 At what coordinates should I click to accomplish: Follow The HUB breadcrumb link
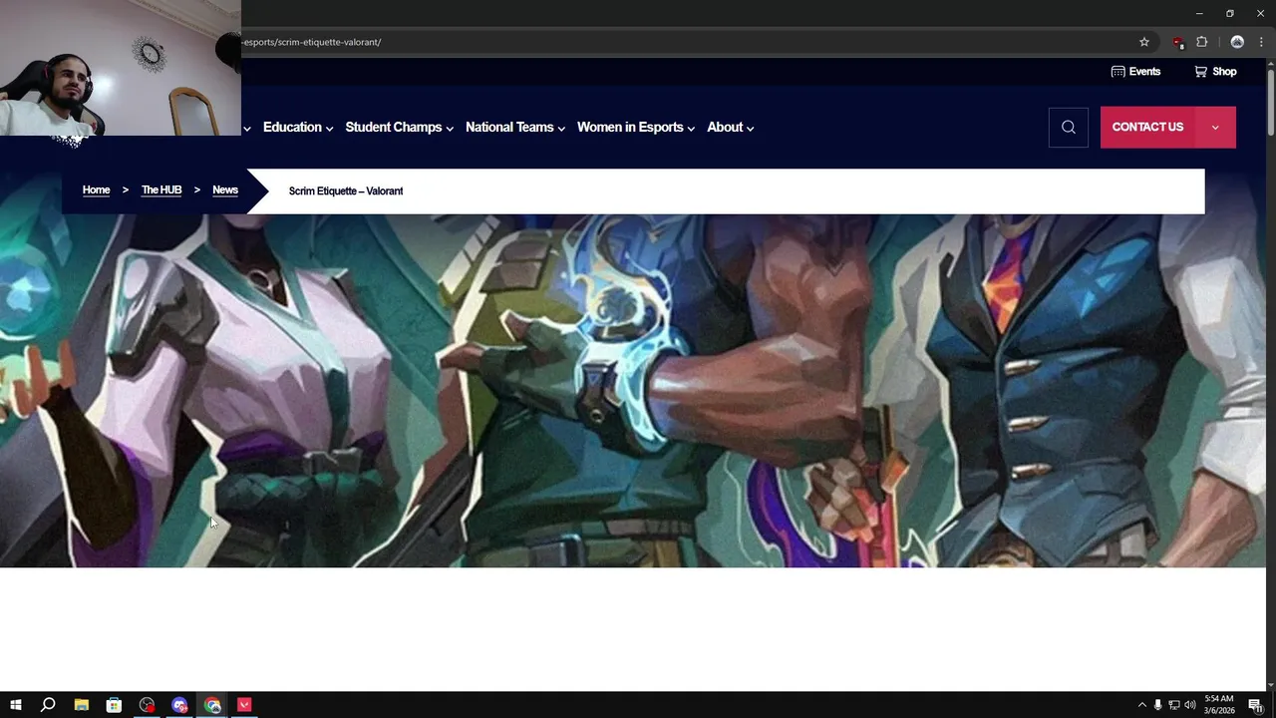pyautogui.click(x=161, y=190)
